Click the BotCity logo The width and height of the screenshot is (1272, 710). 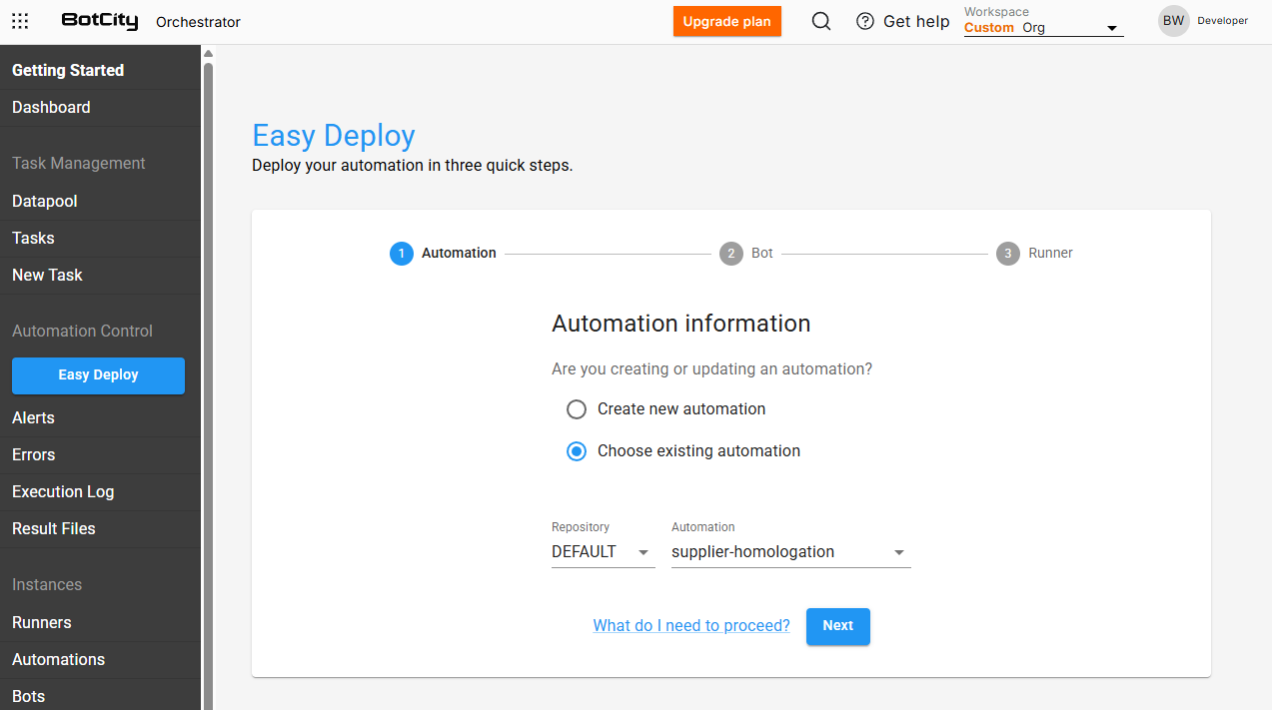(x=100, y=21)
